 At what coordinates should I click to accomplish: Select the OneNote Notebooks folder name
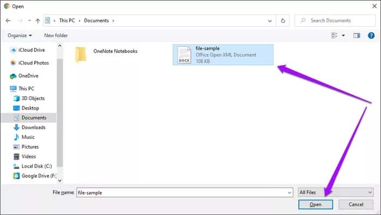115,51
